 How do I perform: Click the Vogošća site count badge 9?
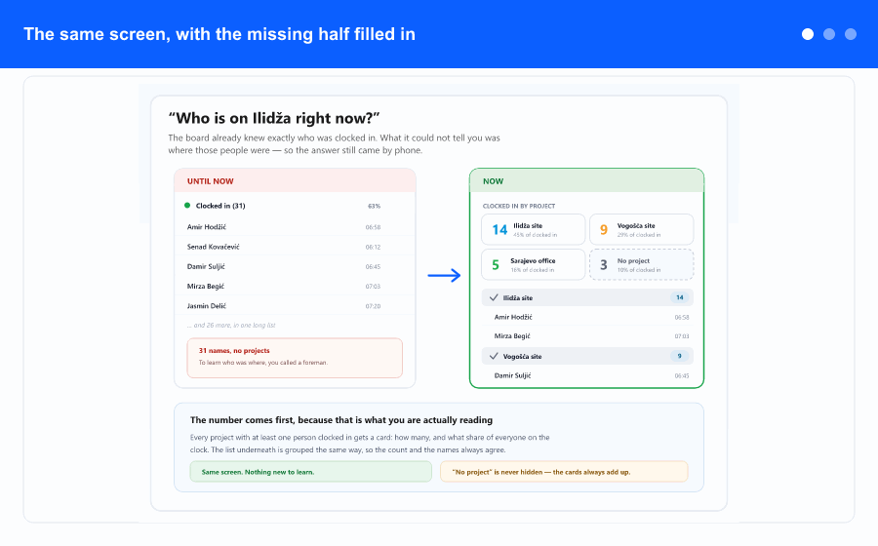coord(679,356)
